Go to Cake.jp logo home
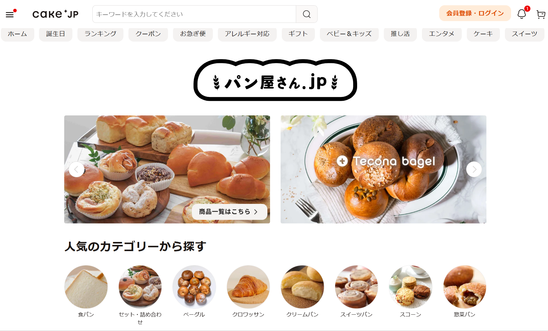This screenshot has height=331, width=548. [55, 14]
